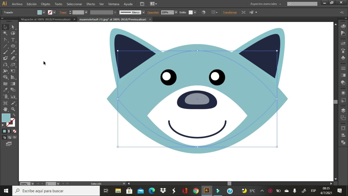Select the Eraser tool
The width and height of the screenshot is (348, 196).
tap(13, 58)
